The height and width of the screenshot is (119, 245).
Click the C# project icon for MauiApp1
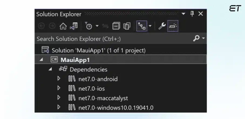tap(54, 60)
